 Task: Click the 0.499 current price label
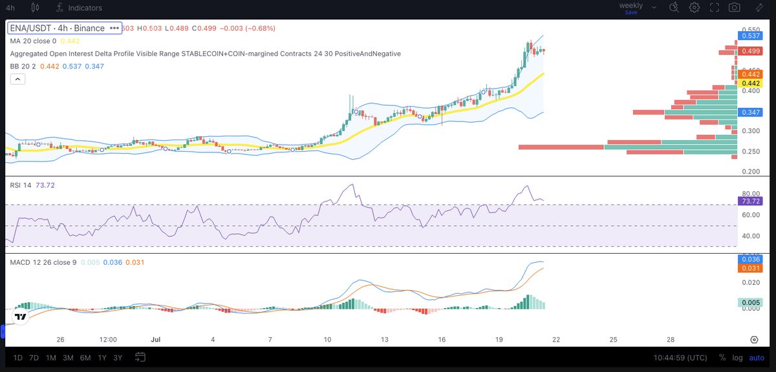click(x=751, y=51)
